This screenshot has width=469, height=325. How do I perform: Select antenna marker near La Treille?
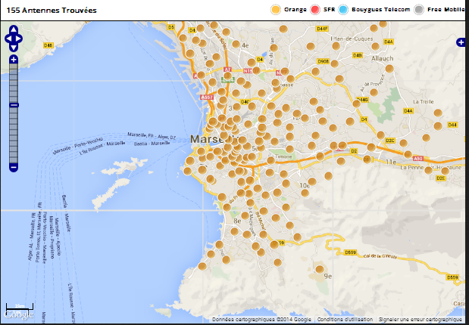[437, 113]
